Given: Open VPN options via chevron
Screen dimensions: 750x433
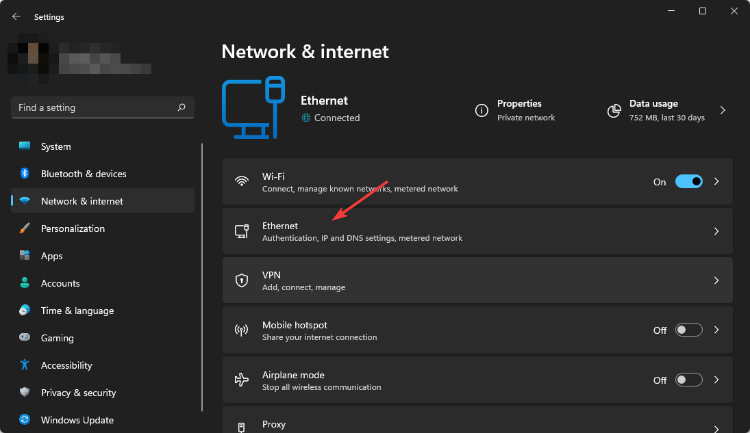Looking at the screenshot, I should pyautogui.click(x=716, y=280).
